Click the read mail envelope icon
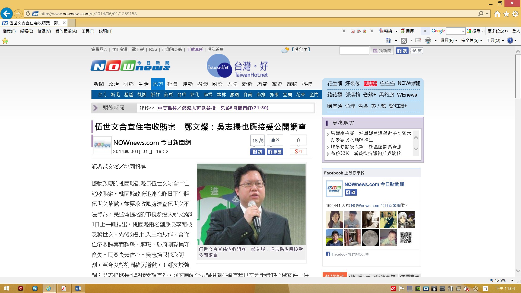Image resolution: width=521 pixels, height=293 pixels. click(418, 41)
